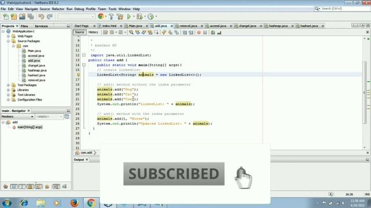
Task: Click the SUBSCRIBED button
Action: [x=174, y=174]
